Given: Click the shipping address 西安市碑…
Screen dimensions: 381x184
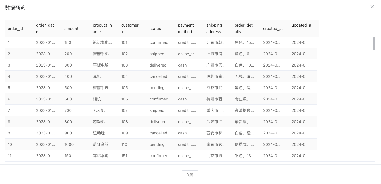Looking at the screenshot, I should 216,133.
